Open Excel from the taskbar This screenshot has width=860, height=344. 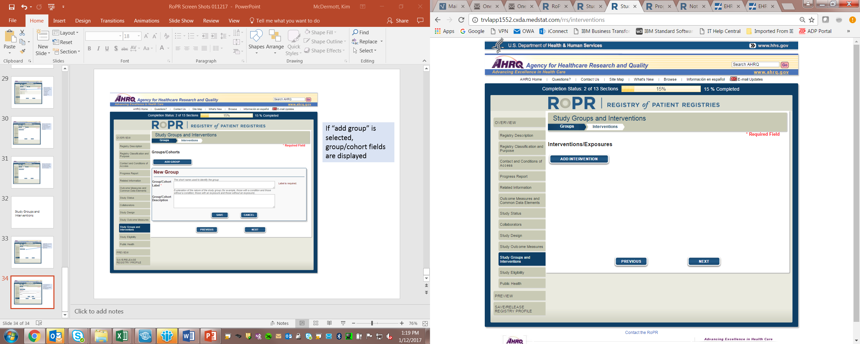[122, 336]
